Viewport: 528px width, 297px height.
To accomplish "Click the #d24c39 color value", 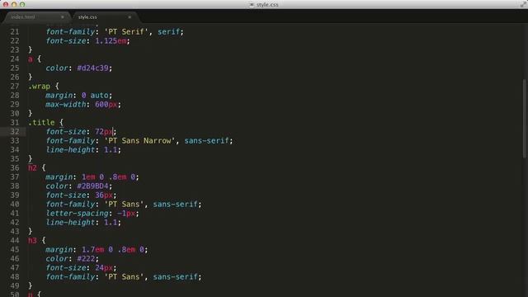I will [92, 68].
